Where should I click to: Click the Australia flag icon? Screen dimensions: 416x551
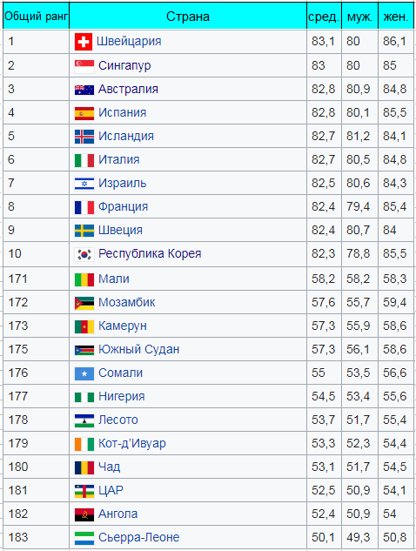[x=84, y=90]
